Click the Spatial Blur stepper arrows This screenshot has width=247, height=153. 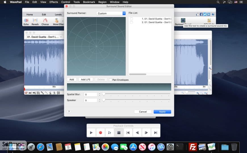[x=100, y=94]
